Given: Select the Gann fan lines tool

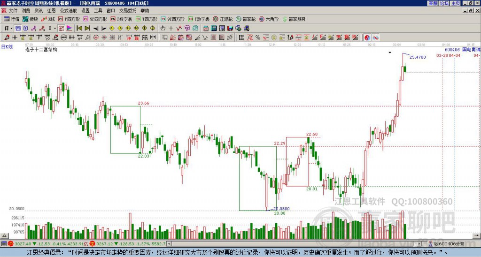Looking at the screenshot, I should (x=173, y=38).
